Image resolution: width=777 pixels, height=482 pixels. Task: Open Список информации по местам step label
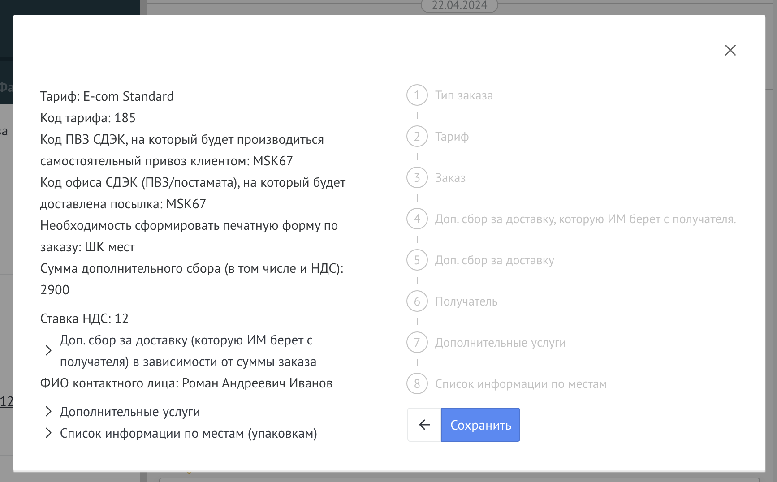(521, 384)
